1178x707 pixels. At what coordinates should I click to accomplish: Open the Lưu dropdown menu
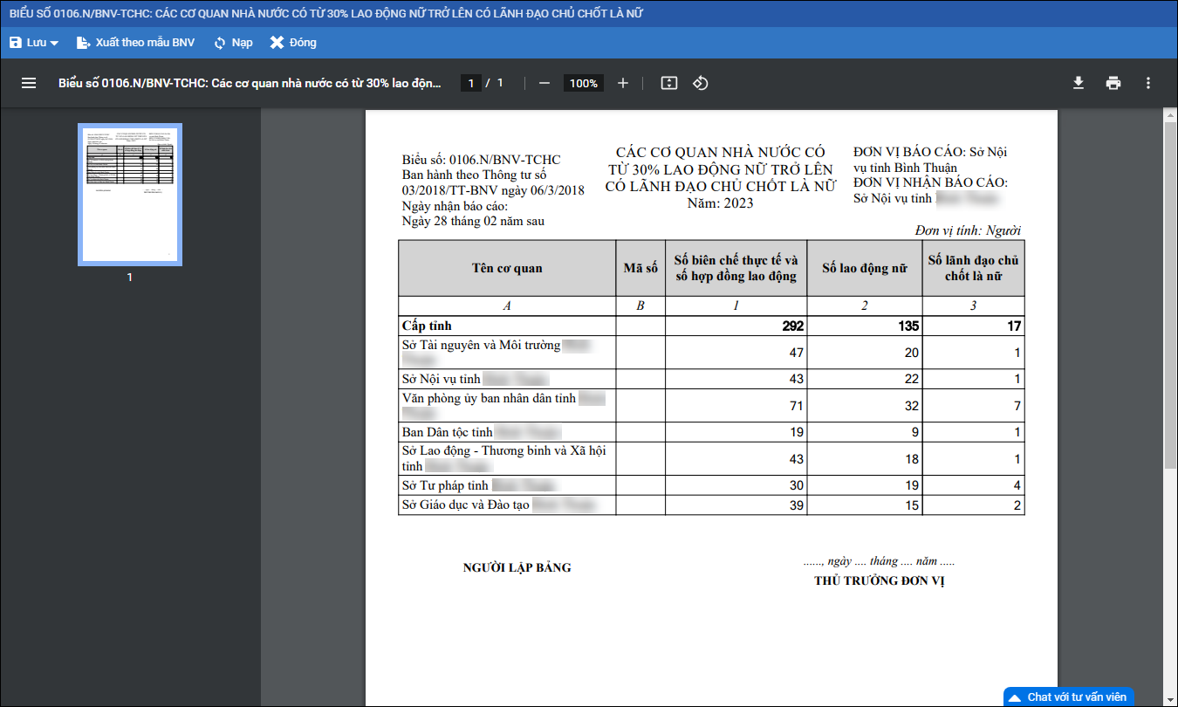[x=34, y=43]
